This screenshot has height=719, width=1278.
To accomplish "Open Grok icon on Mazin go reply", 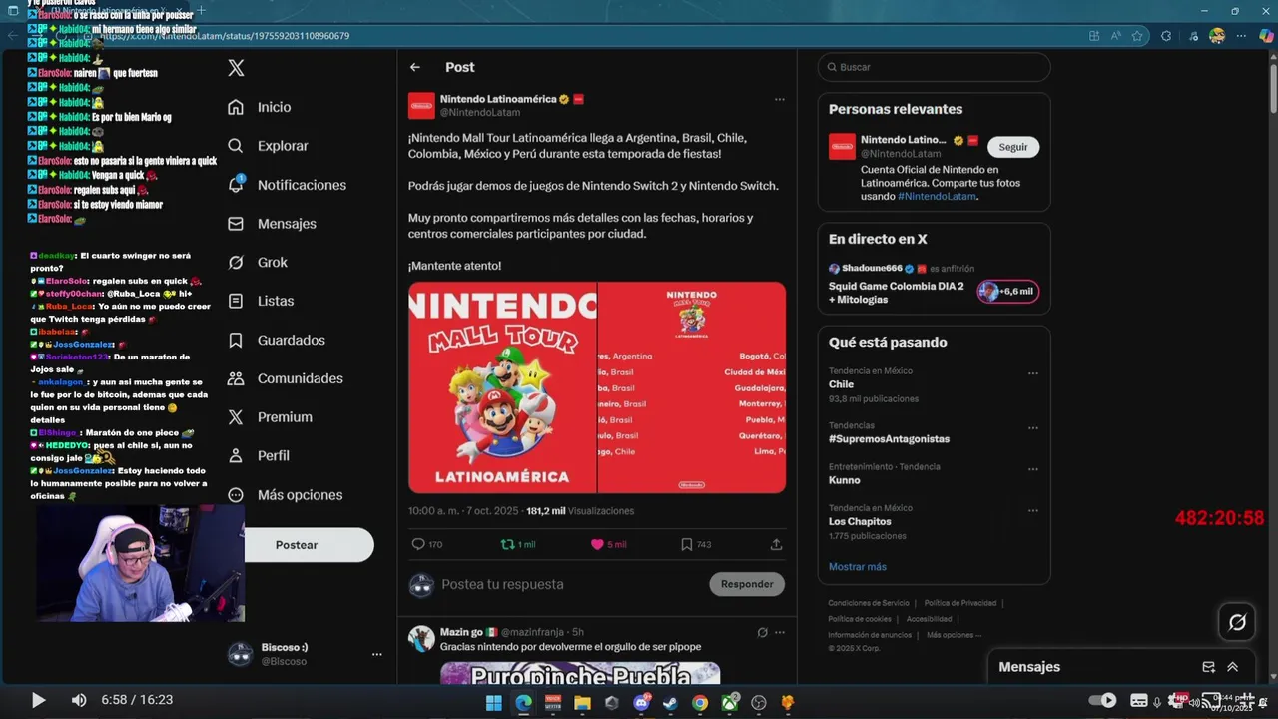I will tap(762, 632).
